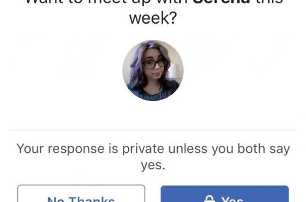Screen dimensions: 306x202
Task: Open Serena's circular profile photo
Action: coord(153,70)
